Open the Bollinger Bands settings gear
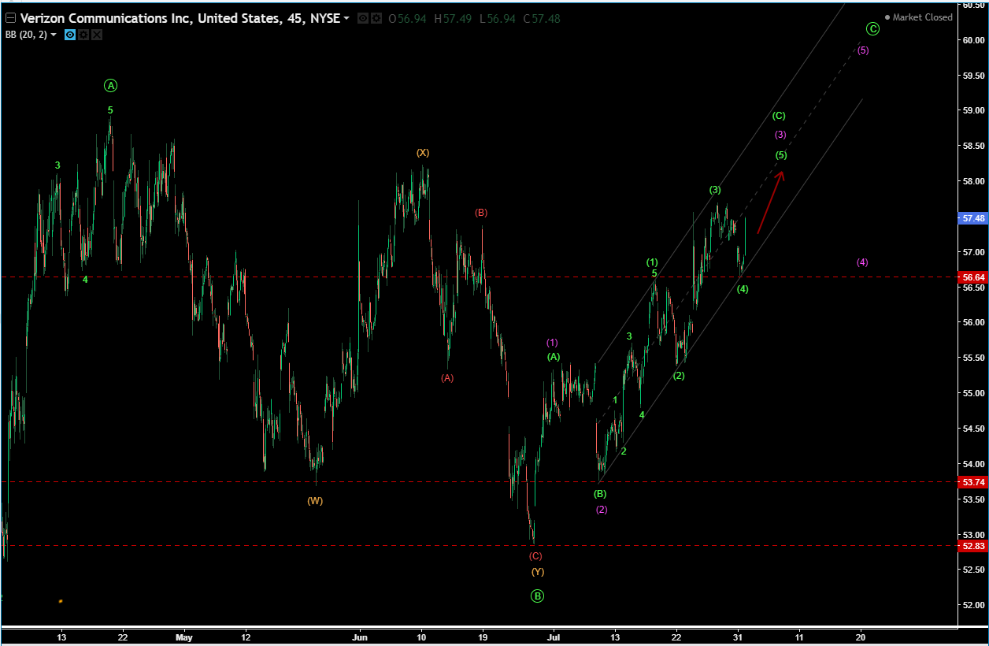The image size is (989, 646). click(x=83, y=35)
